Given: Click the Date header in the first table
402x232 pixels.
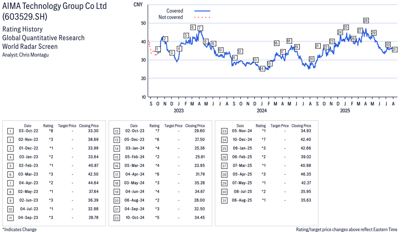Looking at the screenshot, I should click(28, 125).
